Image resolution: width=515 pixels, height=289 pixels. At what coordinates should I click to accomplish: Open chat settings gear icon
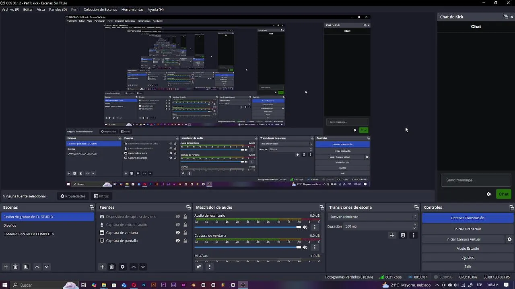pyautogui.click(x=488, y=194)
